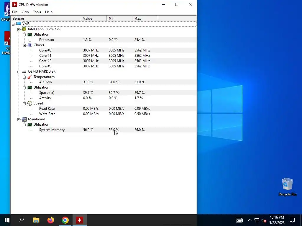Screen dimensions: 302x226
Task: Open File Explorer from the taskbar
Action: [x=36, y=220]
